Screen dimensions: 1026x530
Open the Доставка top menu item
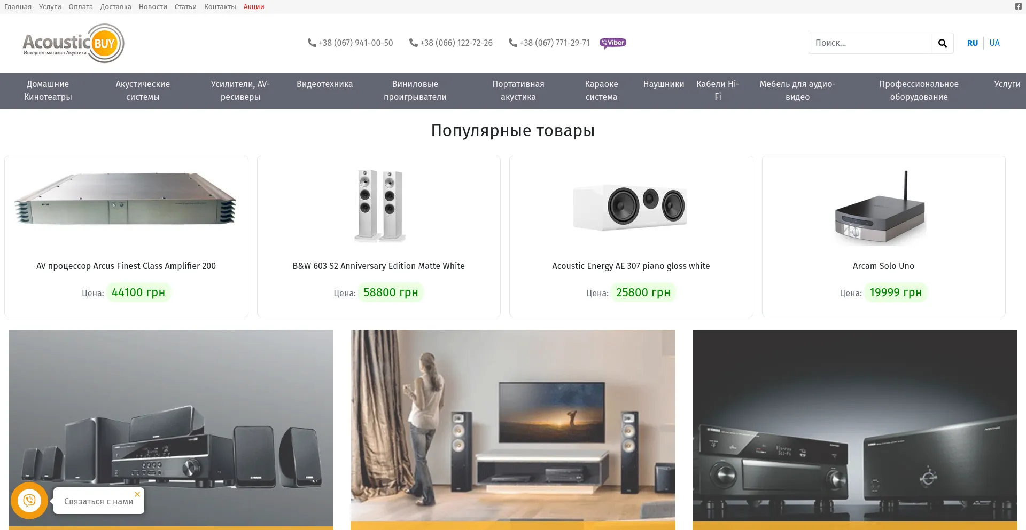[x=115, y=7]
